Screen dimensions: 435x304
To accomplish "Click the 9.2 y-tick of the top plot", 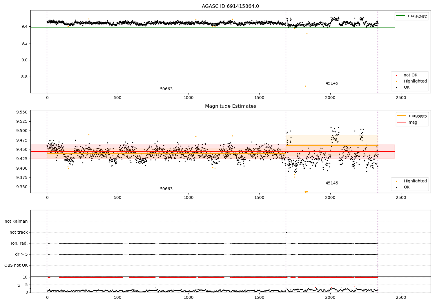I will (x=24, y=43).
